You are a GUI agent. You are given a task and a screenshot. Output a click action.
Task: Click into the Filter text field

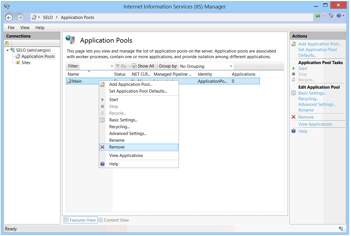95,66
